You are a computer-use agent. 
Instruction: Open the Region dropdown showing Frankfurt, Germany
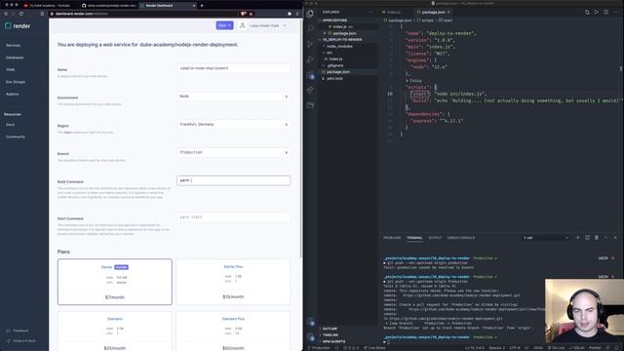coord(234,124)
